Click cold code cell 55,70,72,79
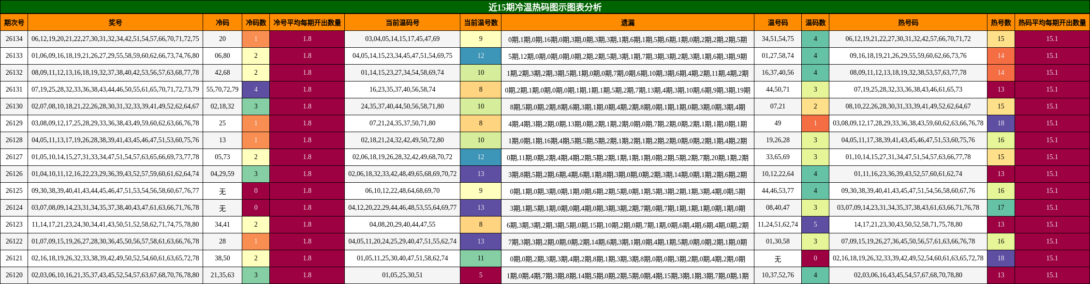This screenshot has height=284, width=1090. pyautogui.click(x=222, y=90)
